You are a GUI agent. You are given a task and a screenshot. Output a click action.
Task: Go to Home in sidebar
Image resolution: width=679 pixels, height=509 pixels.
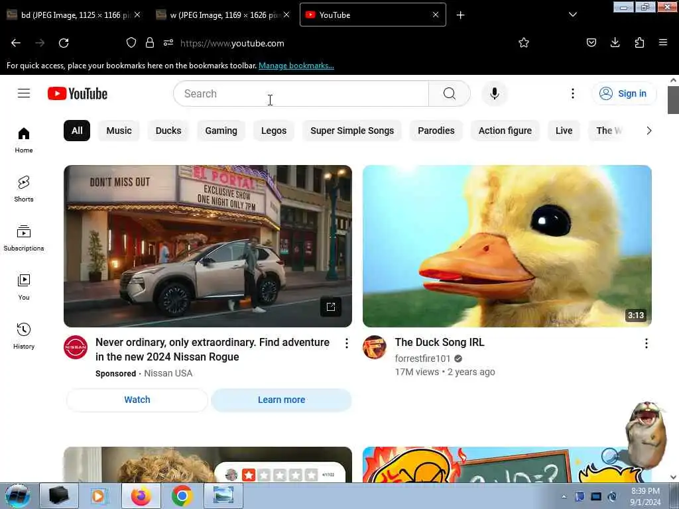tap(24, 141)
